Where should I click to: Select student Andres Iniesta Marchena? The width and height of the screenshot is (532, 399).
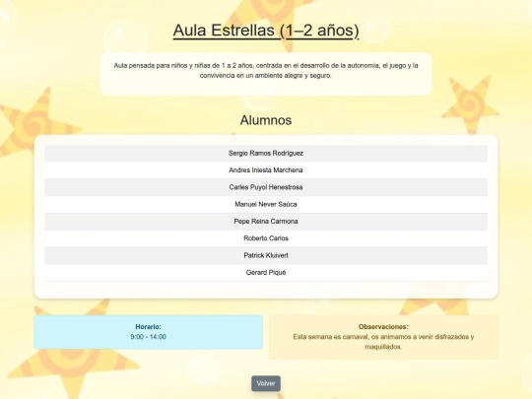(266, 170)
